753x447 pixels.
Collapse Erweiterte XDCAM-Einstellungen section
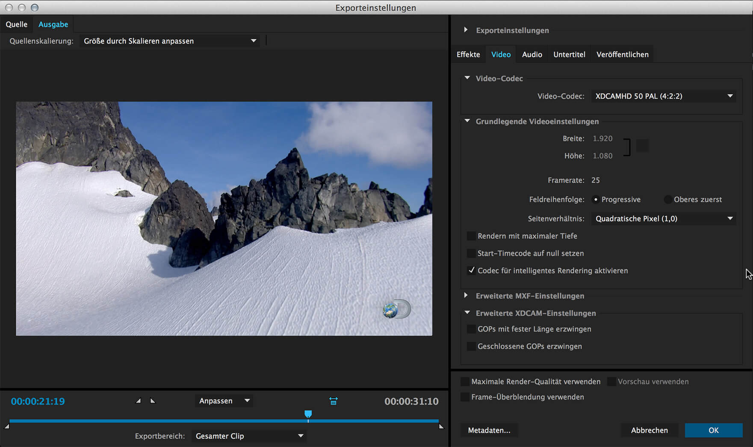467,313
